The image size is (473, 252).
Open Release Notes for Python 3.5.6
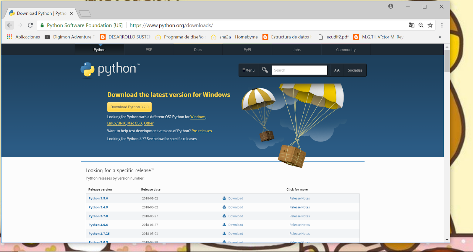click(299, 198)
